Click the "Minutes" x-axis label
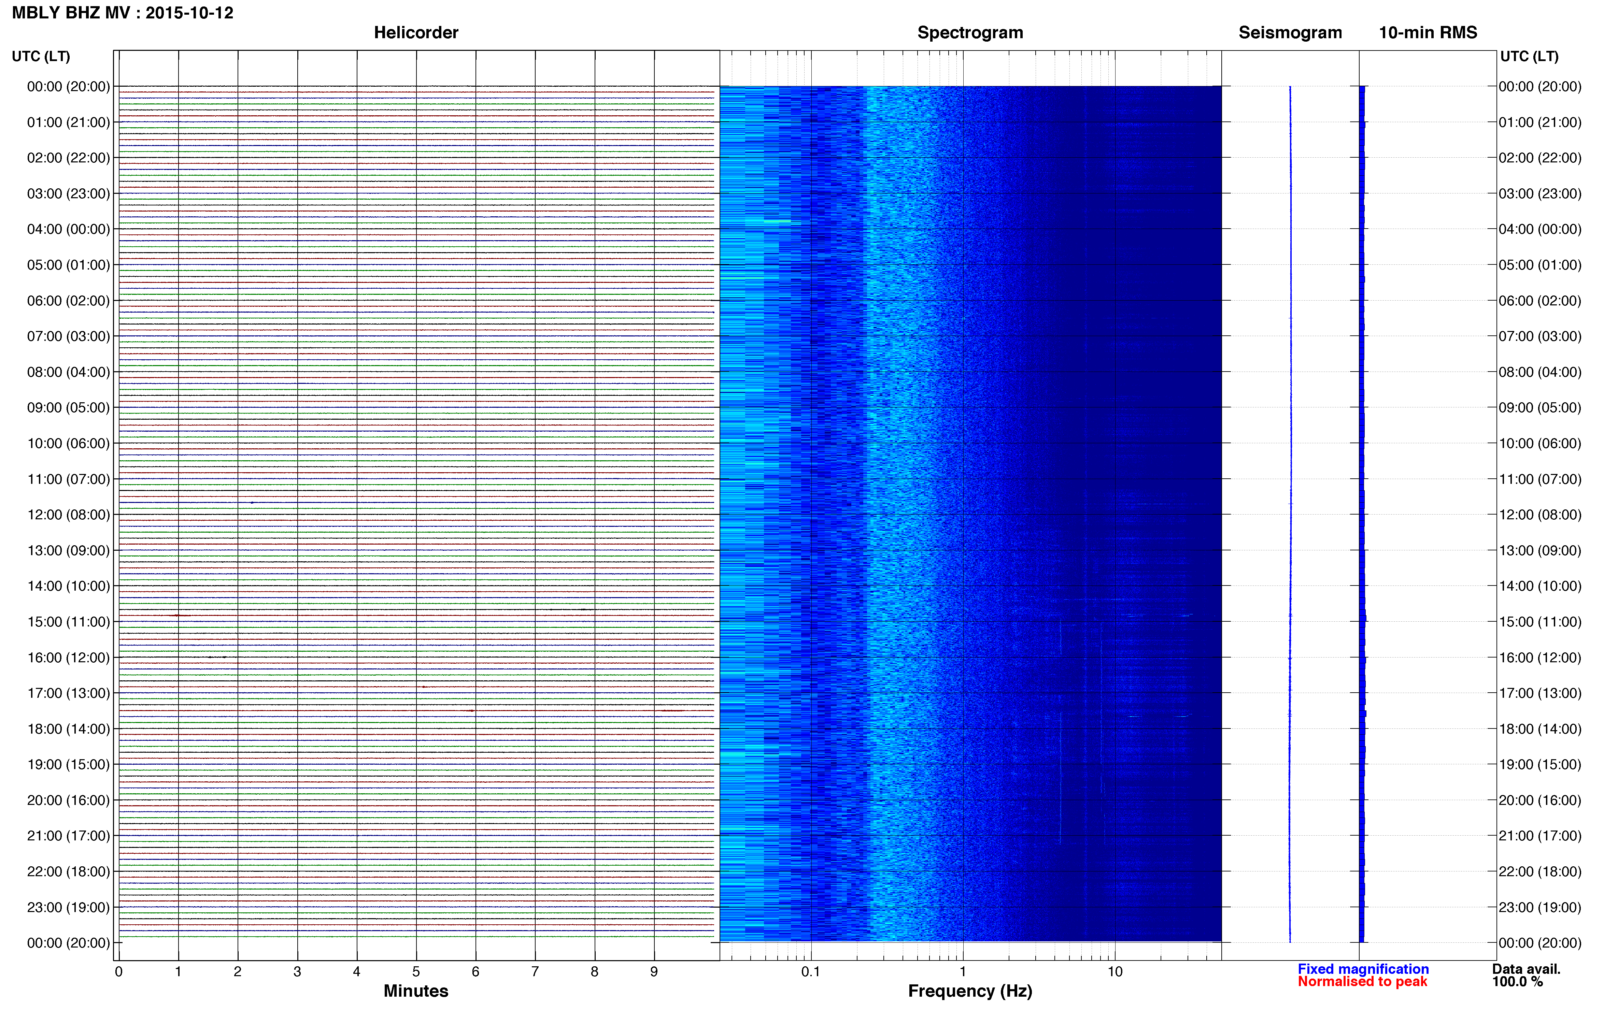 [416, 991]
